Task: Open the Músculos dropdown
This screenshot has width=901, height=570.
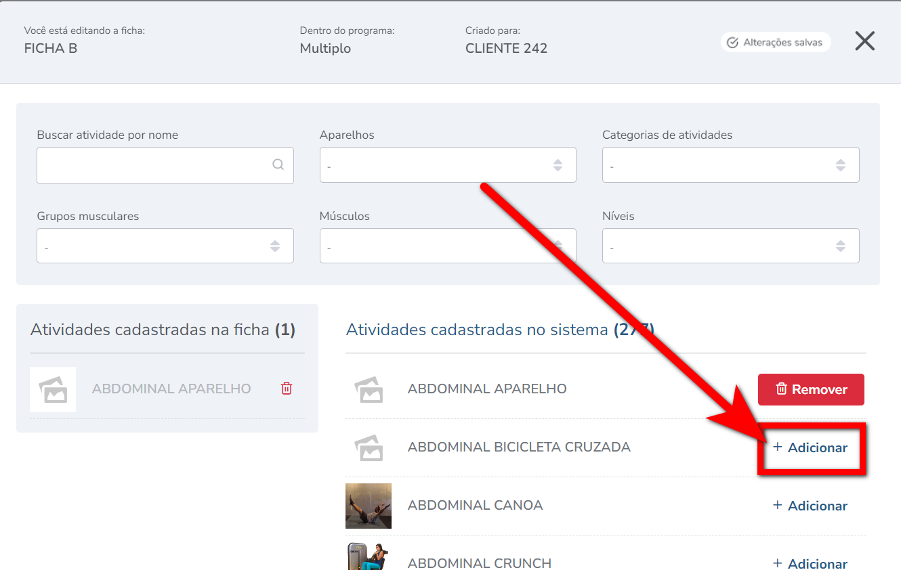Action: 448,246
